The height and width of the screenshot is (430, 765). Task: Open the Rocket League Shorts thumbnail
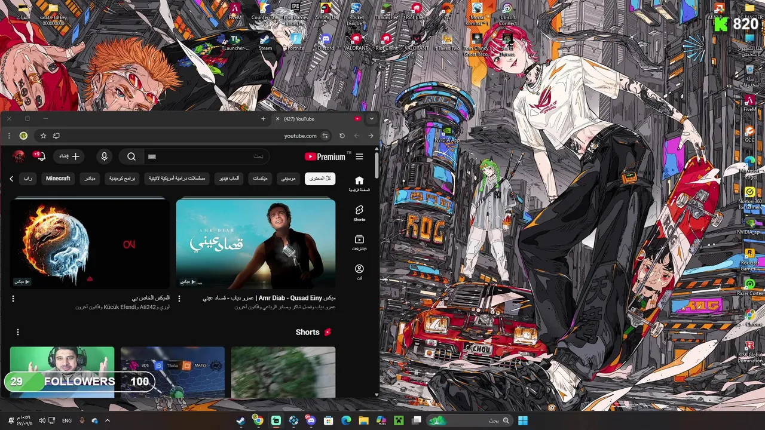coord(173,371)
